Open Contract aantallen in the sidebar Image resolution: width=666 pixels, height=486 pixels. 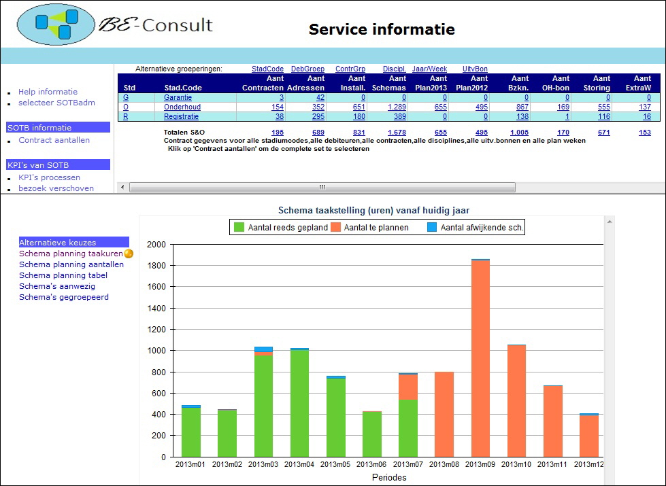click(54, 140)
